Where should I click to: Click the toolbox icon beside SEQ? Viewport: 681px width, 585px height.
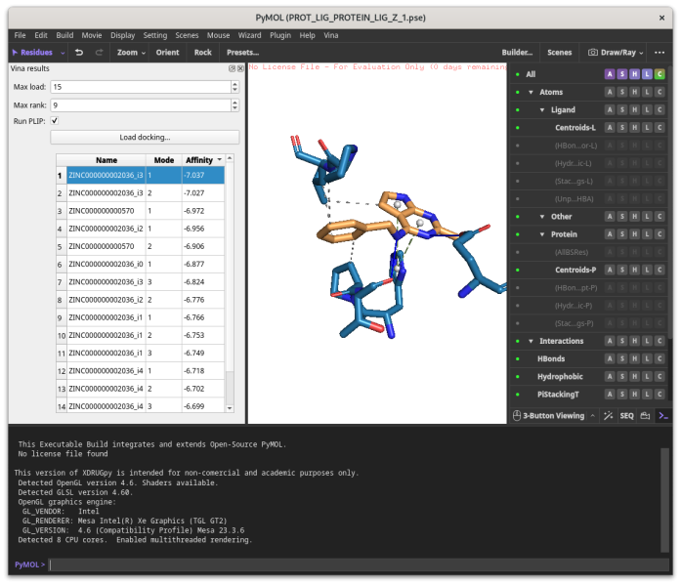[x=645, y=416]
